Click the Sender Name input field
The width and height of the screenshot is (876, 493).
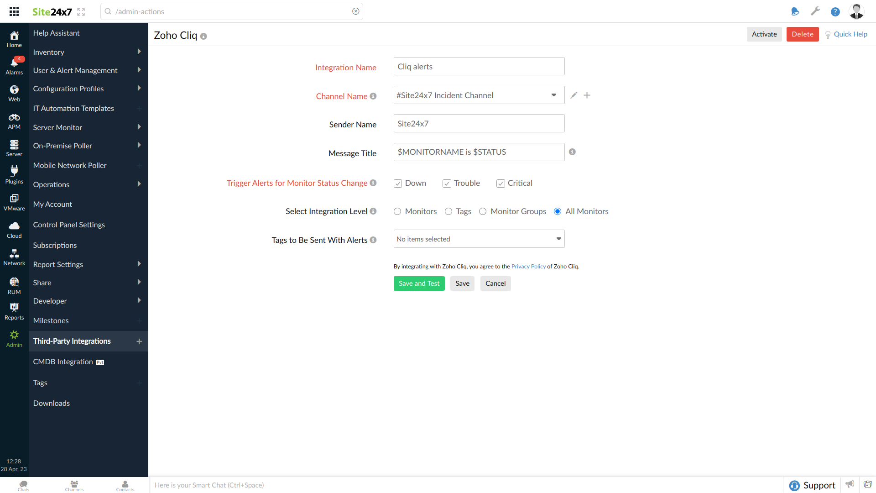[479, 123]
